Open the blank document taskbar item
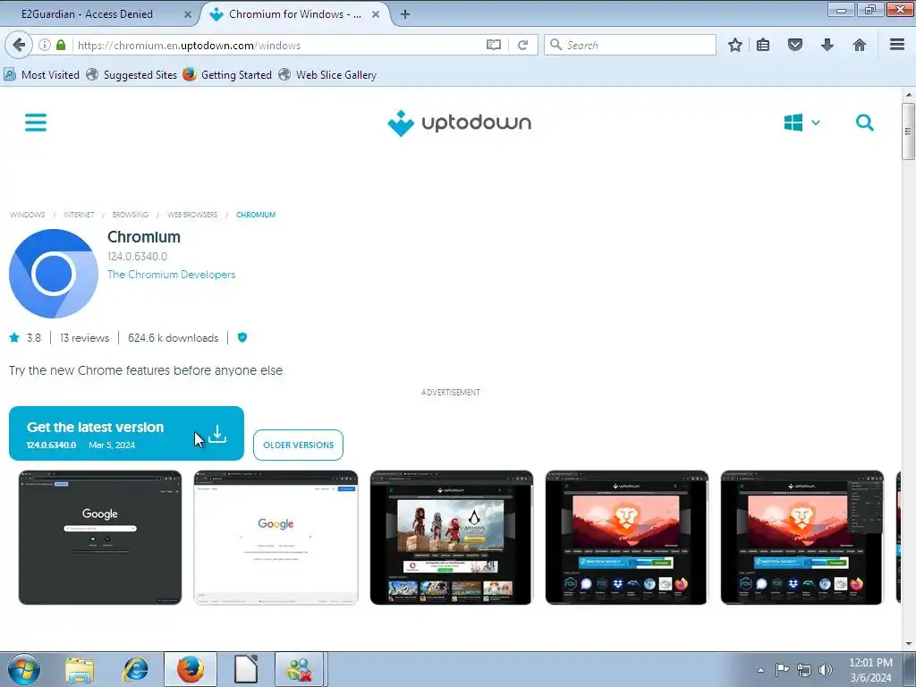 (246, 669)
